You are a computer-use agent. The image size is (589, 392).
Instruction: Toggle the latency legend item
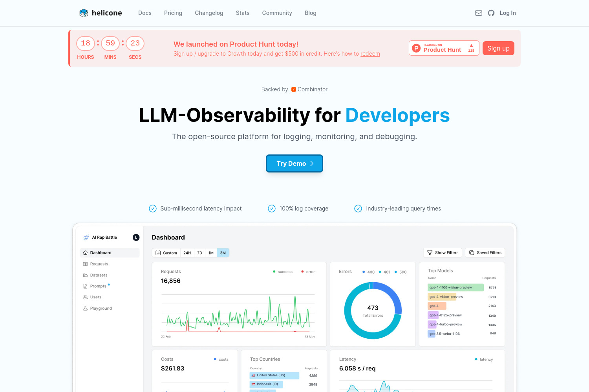(484, 359)
